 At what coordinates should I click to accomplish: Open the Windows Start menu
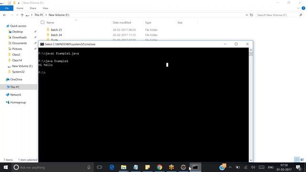pos(6,167)
